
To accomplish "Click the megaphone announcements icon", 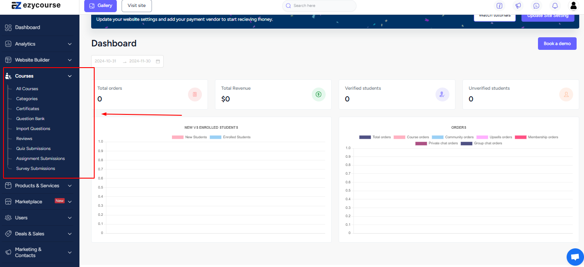I will pos(518,6).
